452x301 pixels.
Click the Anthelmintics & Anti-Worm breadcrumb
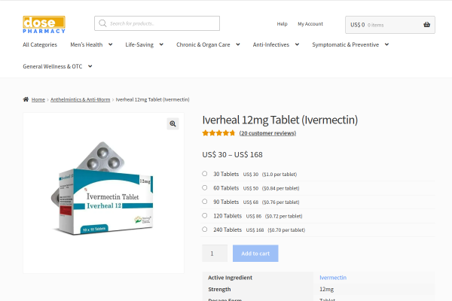tap(80, 99)
